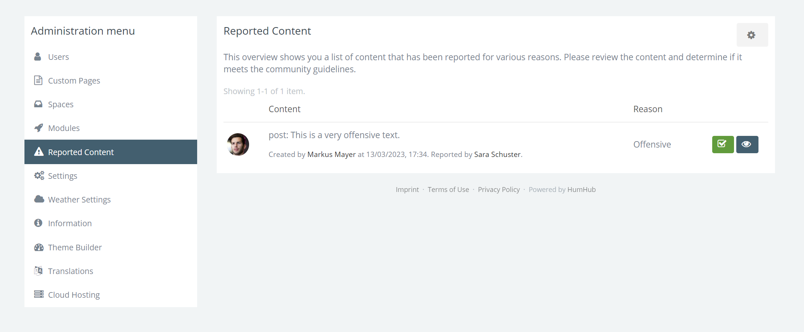Viewport: 804px width, 332px height.
Task: Open the Settings menu entry
Action: pos(62,176)
